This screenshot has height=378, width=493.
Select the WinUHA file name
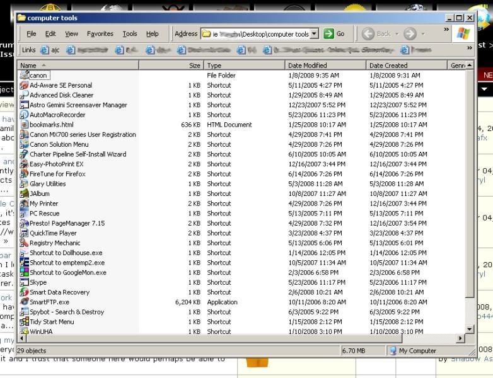(x=41, y=331)
